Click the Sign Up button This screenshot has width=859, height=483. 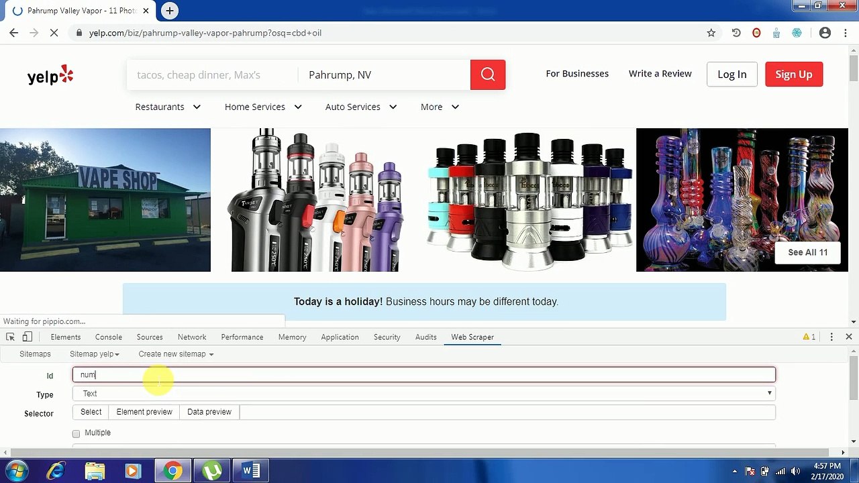(x=794, y=74)
